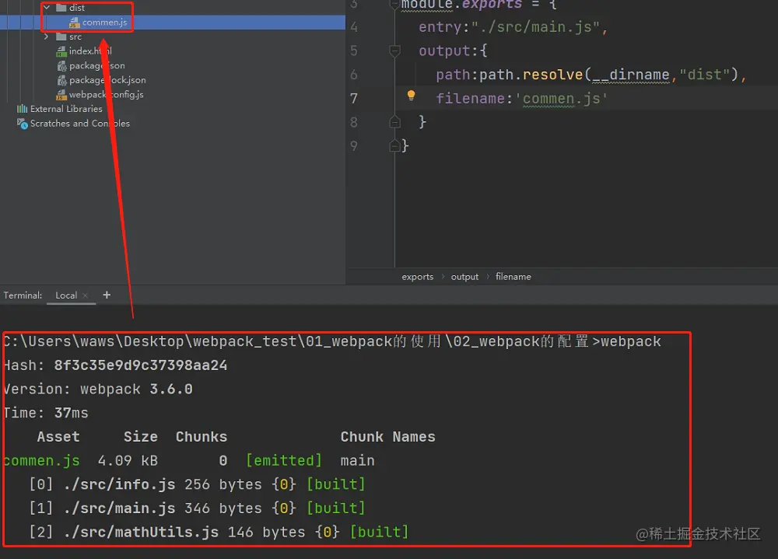
Task: Select External Libraries node
Action: pyautogui.click(x=66, y=109)
